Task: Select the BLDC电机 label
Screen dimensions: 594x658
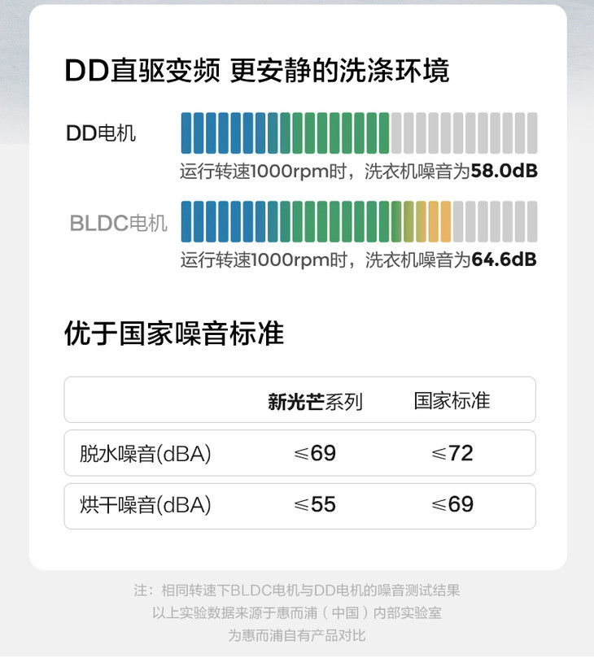Action: (x=118, y=222)
